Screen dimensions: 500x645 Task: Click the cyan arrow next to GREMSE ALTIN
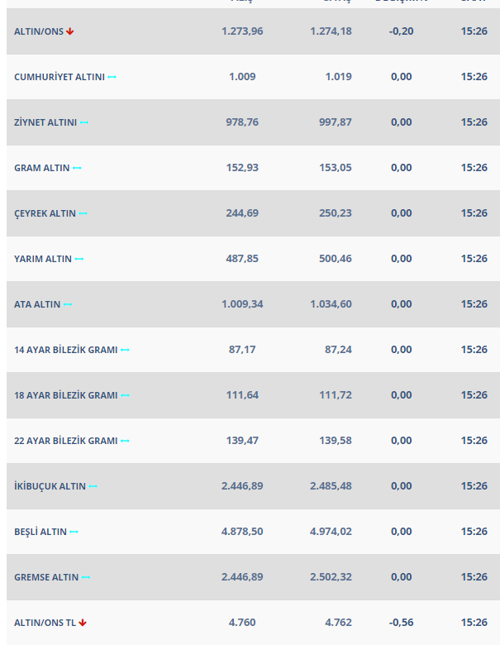click(x=85, y=577)
